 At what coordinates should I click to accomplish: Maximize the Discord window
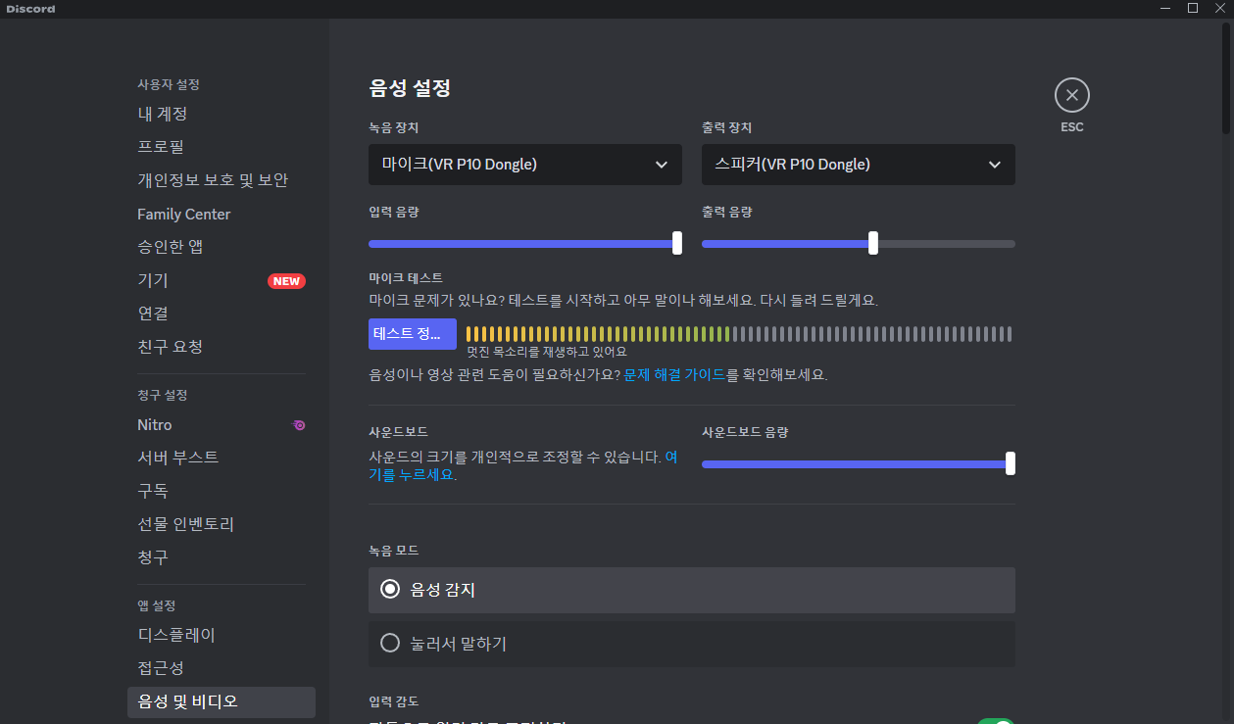click(x=1193, y=8)
